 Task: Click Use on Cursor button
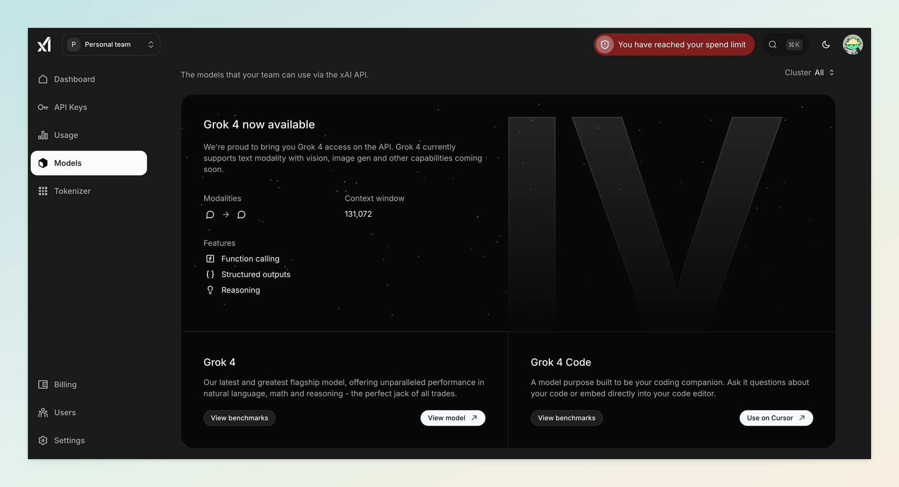click(776, 418)
